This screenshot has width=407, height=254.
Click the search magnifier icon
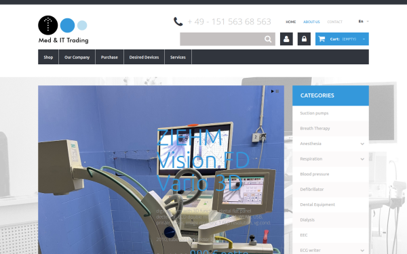(268, 39)
